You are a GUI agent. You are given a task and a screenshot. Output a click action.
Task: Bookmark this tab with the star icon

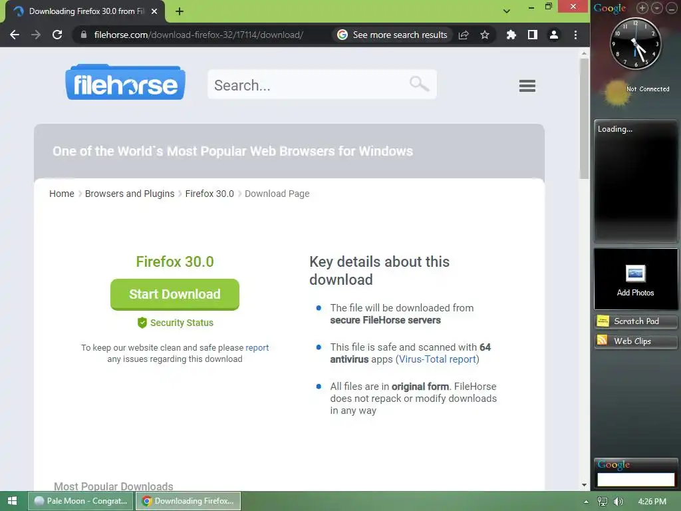(x=485, y=35)
